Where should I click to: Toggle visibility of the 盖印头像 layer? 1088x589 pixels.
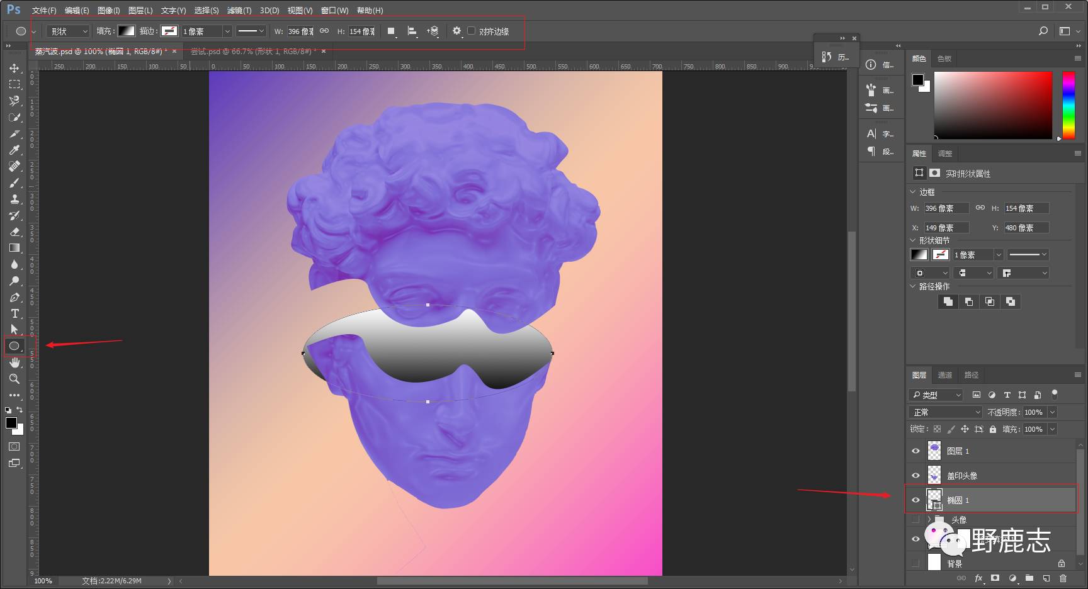tap(915, 476)
